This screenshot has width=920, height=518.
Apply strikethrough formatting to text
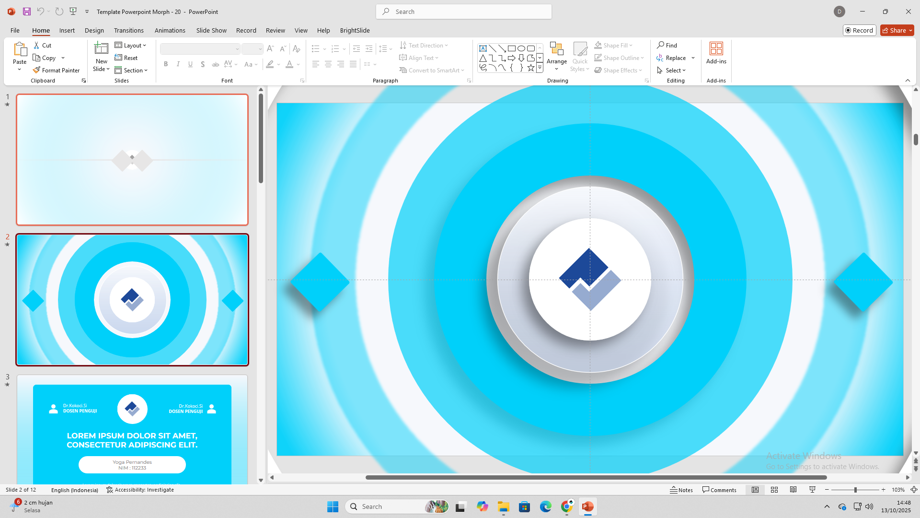[215, 64]
